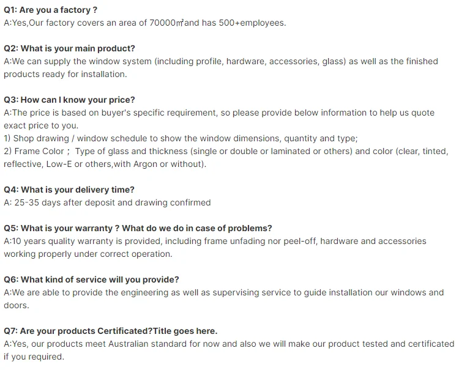Click "Q3: How can I know your price?"
459x370 pixels.
point(69,100)
